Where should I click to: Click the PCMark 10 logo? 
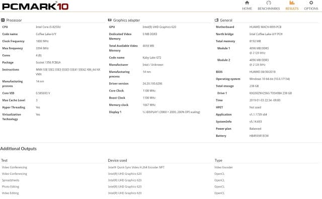click(35, 6)
